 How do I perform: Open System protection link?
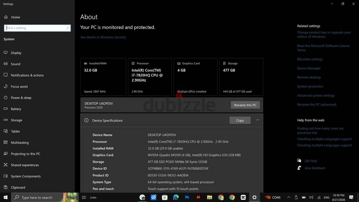pos(310,86)
